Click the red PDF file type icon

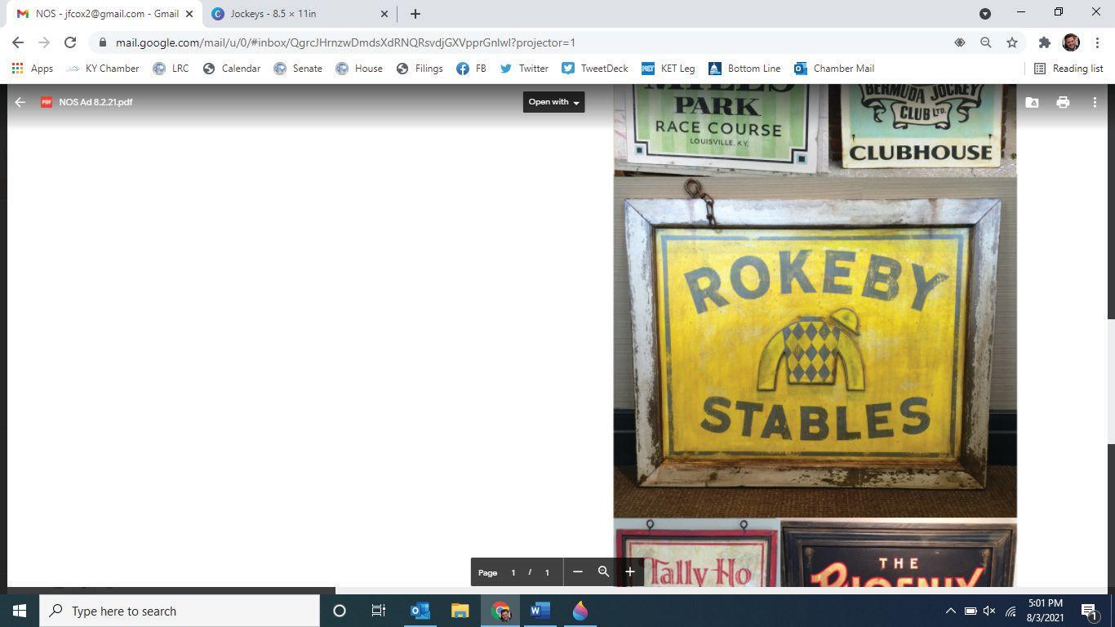click(x=47, y=102)
